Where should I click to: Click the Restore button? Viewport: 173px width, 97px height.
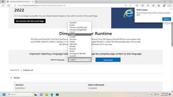[167, 19]
